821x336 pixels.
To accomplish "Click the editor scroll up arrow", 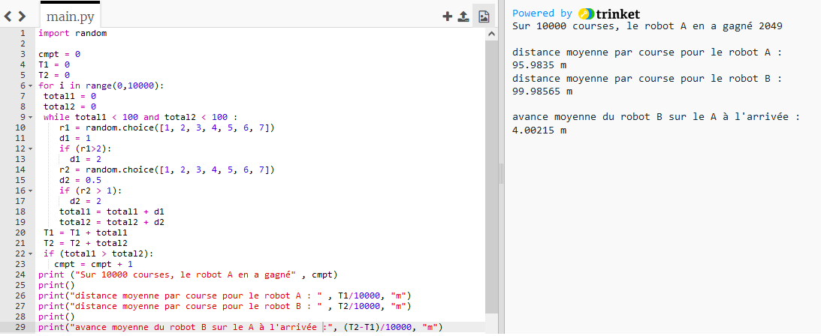I will pyautogui.click(x=491, y=32).
